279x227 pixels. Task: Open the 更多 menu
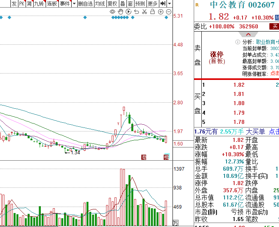pyautogui.click(x=153, y=4)
